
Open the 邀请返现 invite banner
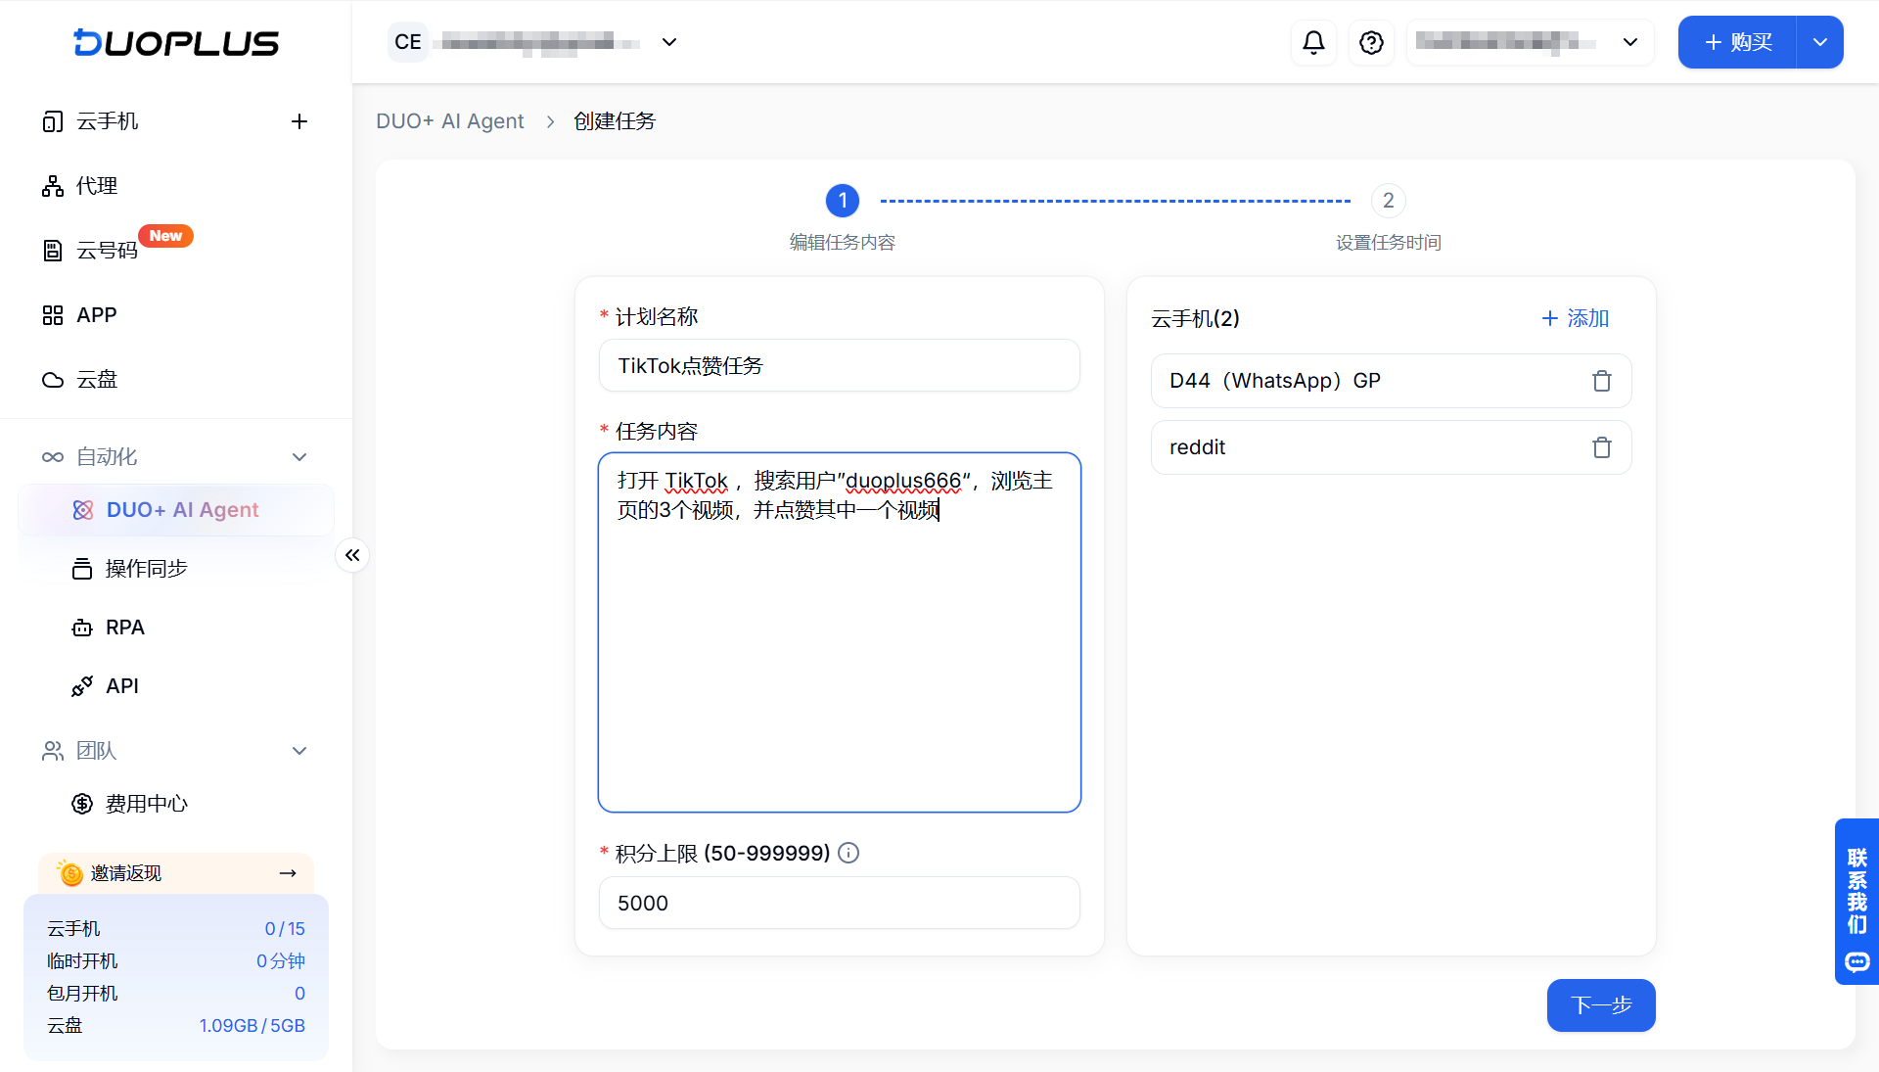(176, 873)
